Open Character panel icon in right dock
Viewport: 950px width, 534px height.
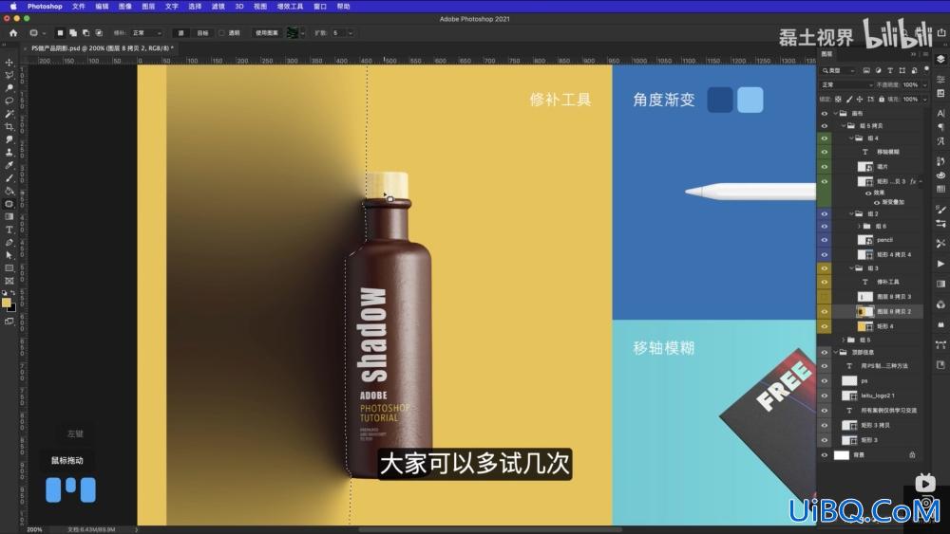point(940,113)
